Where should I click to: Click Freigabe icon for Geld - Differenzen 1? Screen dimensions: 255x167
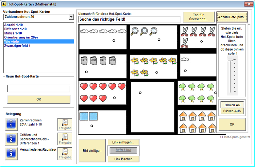[65, 139]
